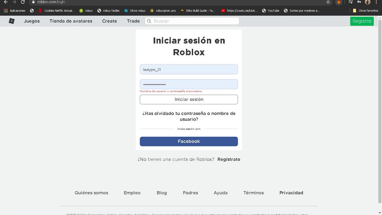Reload the page with the refresh icon

click(x=23, y=2)
